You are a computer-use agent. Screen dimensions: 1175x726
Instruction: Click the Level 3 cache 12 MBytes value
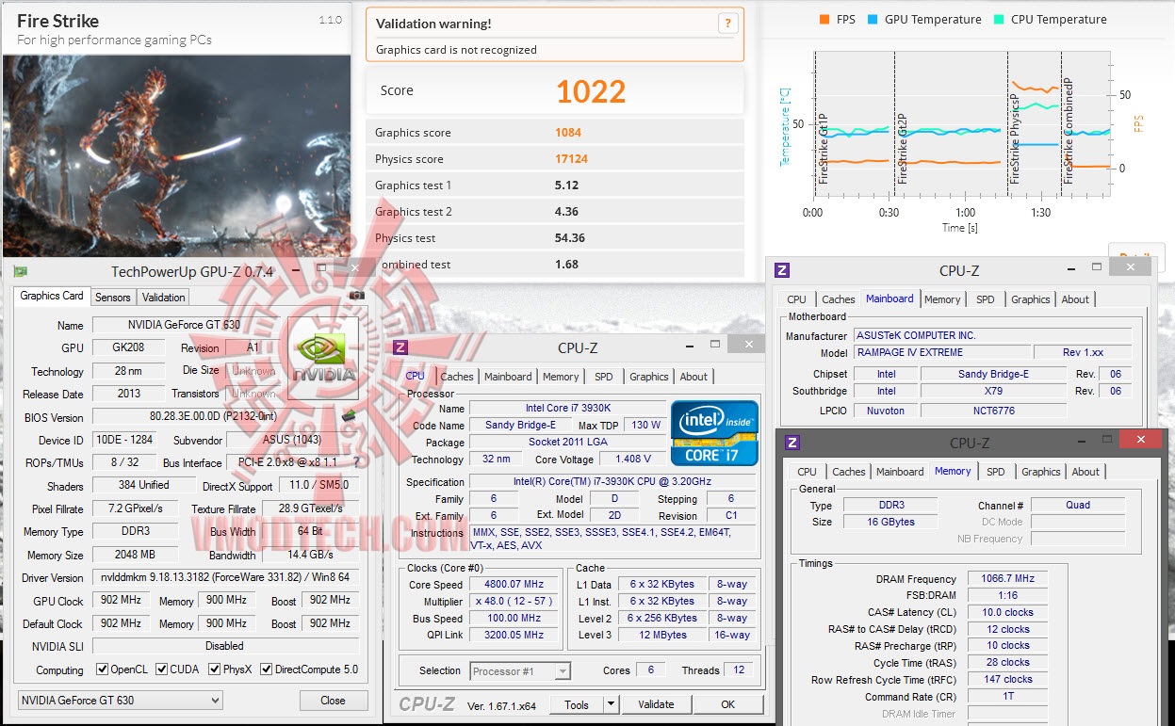click(x=661, y=635)
